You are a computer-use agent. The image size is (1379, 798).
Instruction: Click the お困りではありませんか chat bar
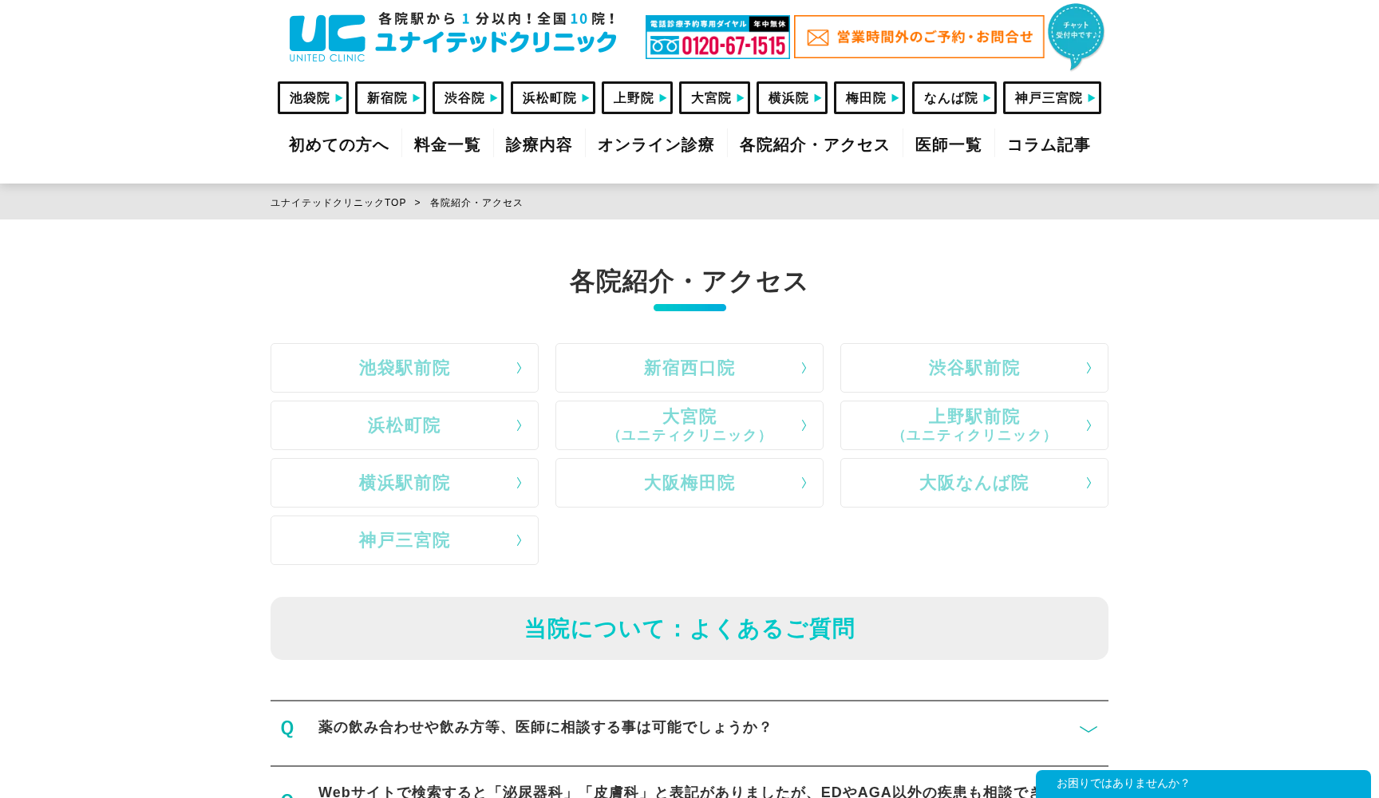coord(1197,783)
